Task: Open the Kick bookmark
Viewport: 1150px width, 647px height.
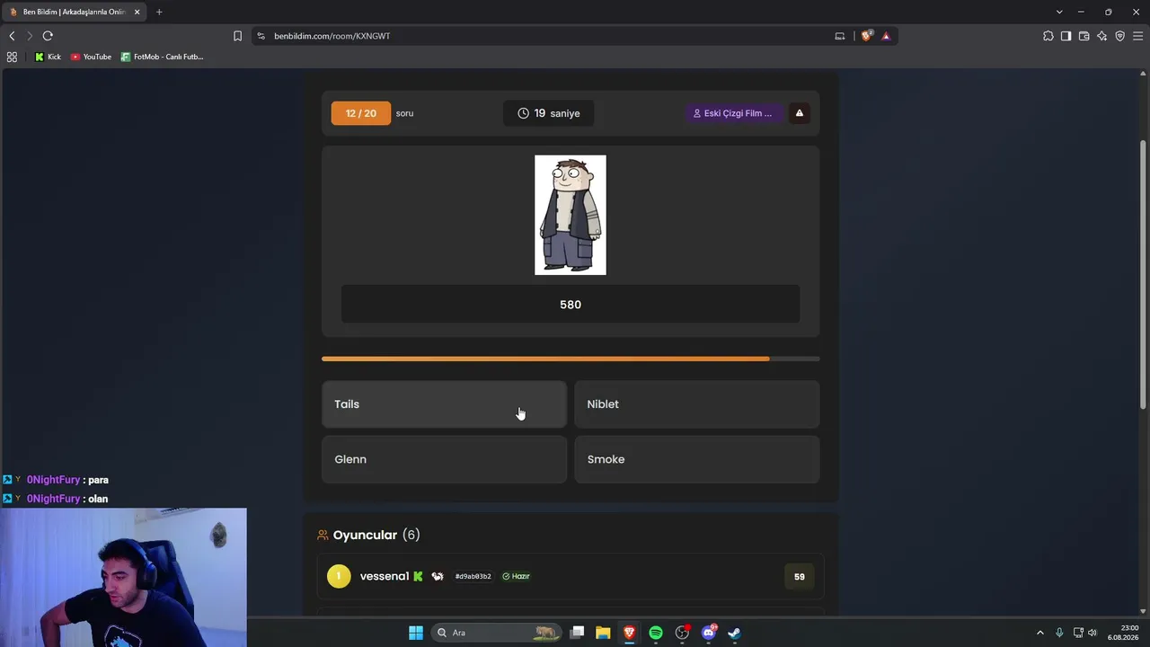Action: (x=48, y=57)
